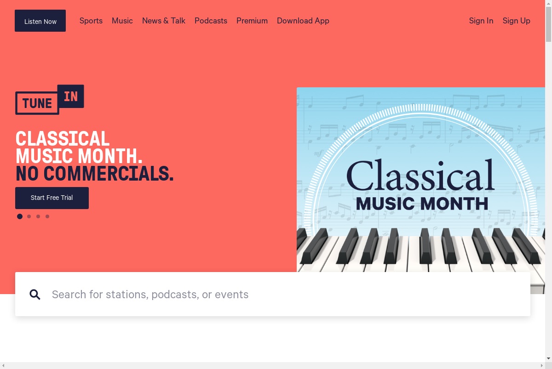Open the Sign In link
552x369 pixels.
tap(481, 21)
